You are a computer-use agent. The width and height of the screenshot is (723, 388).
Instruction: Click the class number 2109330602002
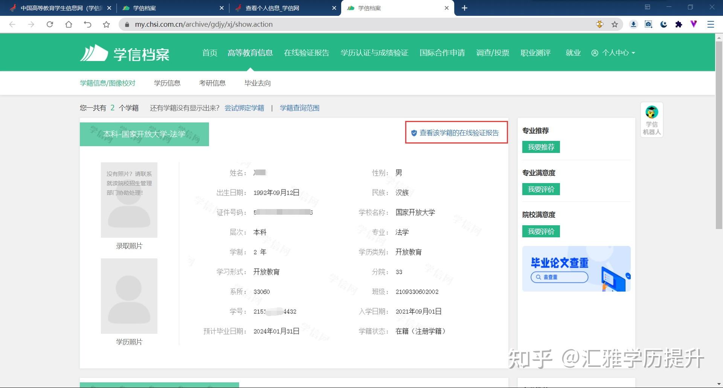click(x=417, y=292)
